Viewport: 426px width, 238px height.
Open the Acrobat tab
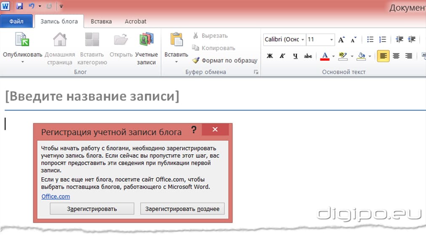pos(135,21)
